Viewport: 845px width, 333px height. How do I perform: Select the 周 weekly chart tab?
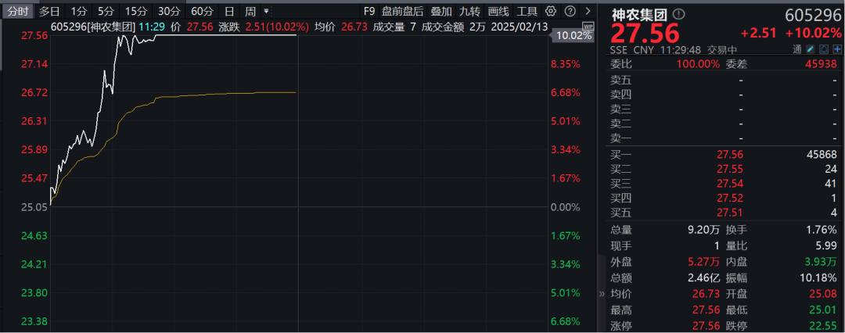click(x=250, y=11)
